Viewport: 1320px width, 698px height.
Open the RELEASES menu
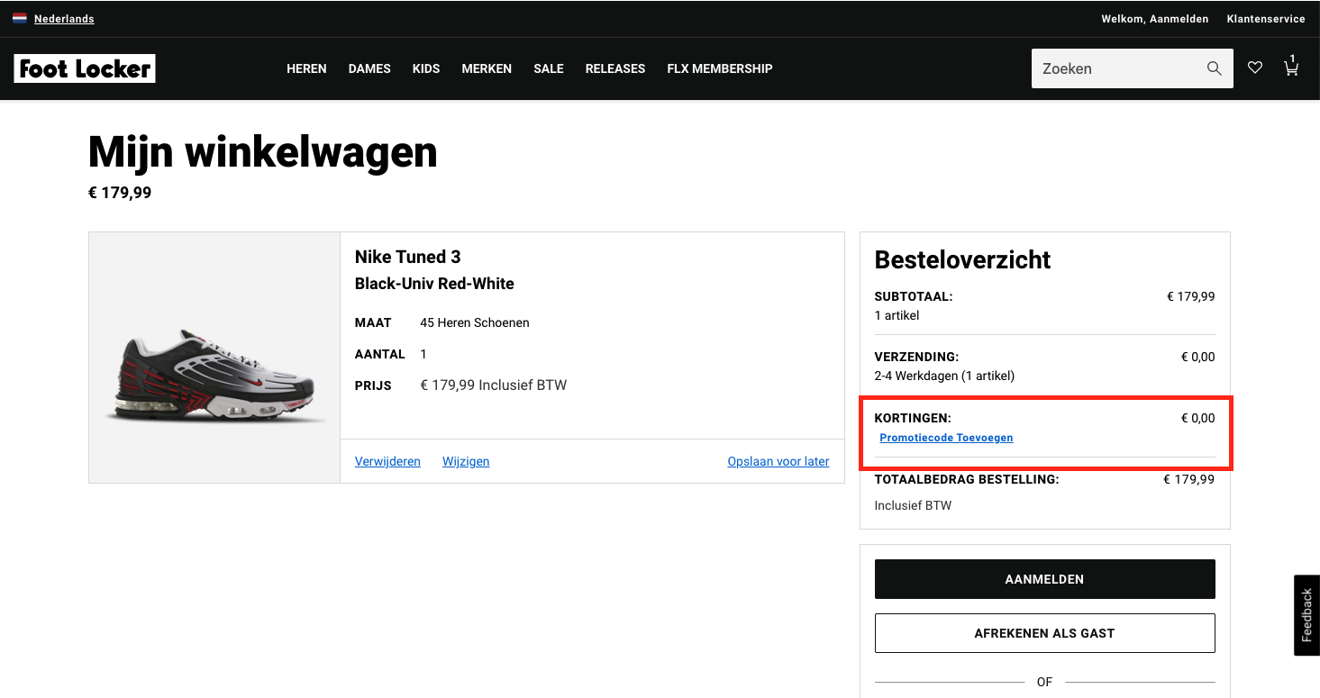pyautogui.click(x=615, y=68)
